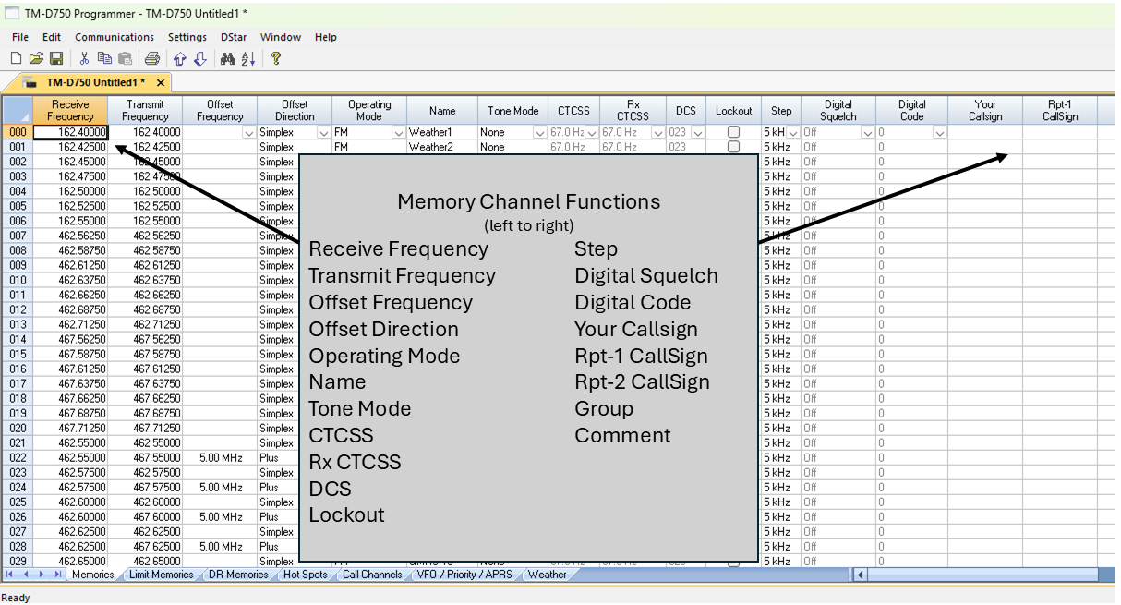Select the Your Callsign column header

[985, 111]
